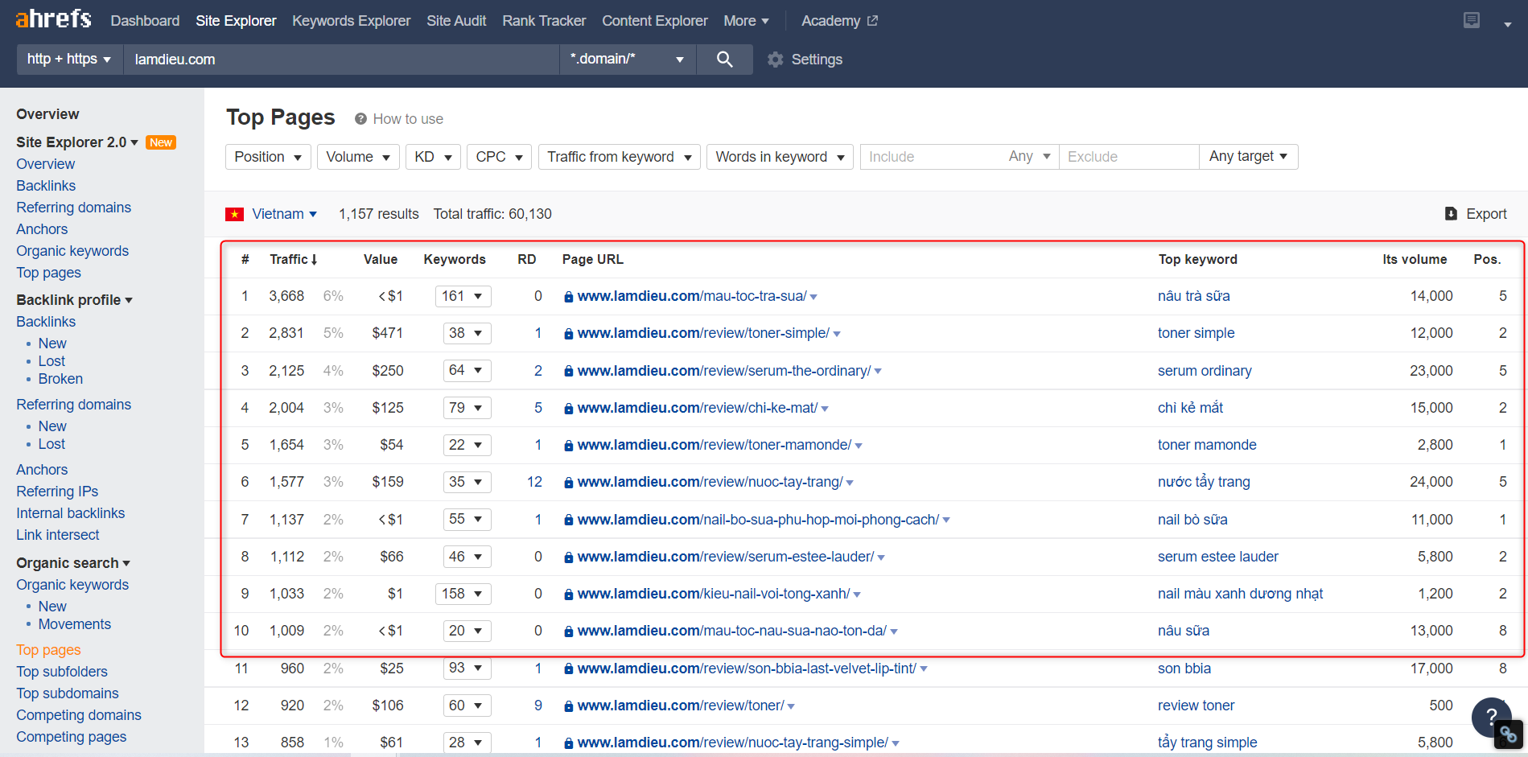The width and height of the screenshot is (1528, 757).
Task: Click the Export button
Action: tap(1476, 214)
